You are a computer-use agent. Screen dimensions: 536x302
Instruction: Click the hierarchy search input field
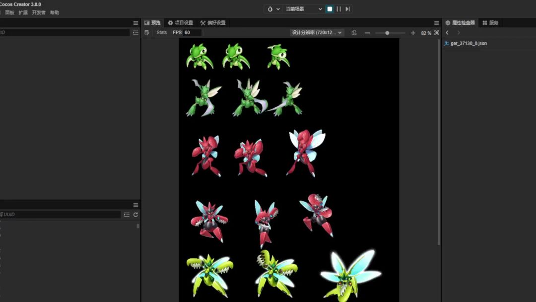pyautogui.click(x=64, y=32)
